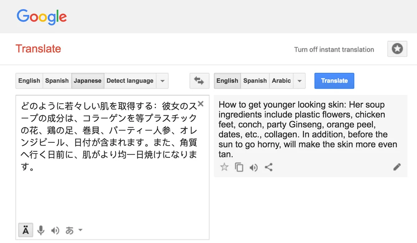Choose English as source language
The height and width of the screenshot is (243, 417).
tap(29, 81)
